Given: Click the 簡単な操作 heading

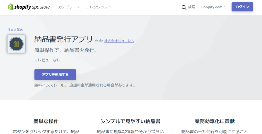Looking at the screenshot, I should (x=46, y=121).
